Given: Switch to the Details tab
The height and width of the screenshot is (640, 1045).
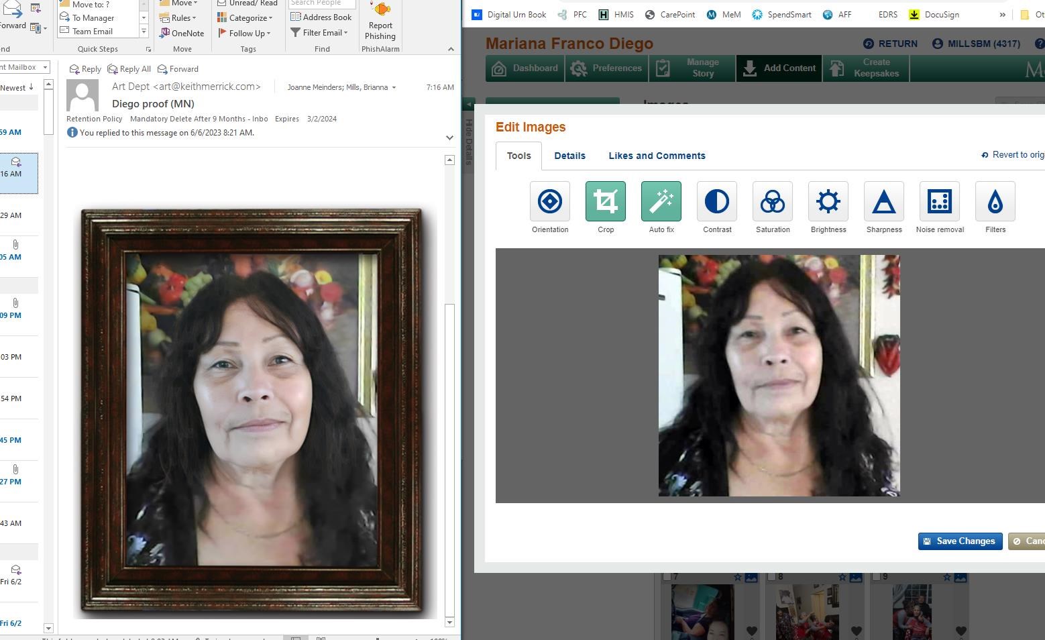Looking at the screenshot, I should (569, 156).
